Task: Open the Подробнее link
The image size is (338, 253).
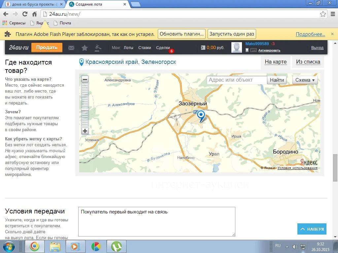Action: [x=310, y=34]
